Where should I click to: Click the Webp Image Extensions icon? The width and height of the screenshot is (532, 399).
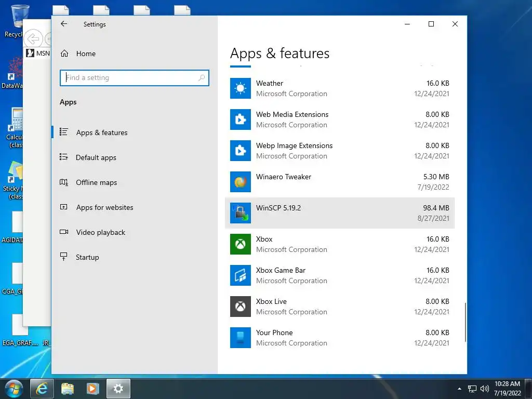click(x=240, y=151)
